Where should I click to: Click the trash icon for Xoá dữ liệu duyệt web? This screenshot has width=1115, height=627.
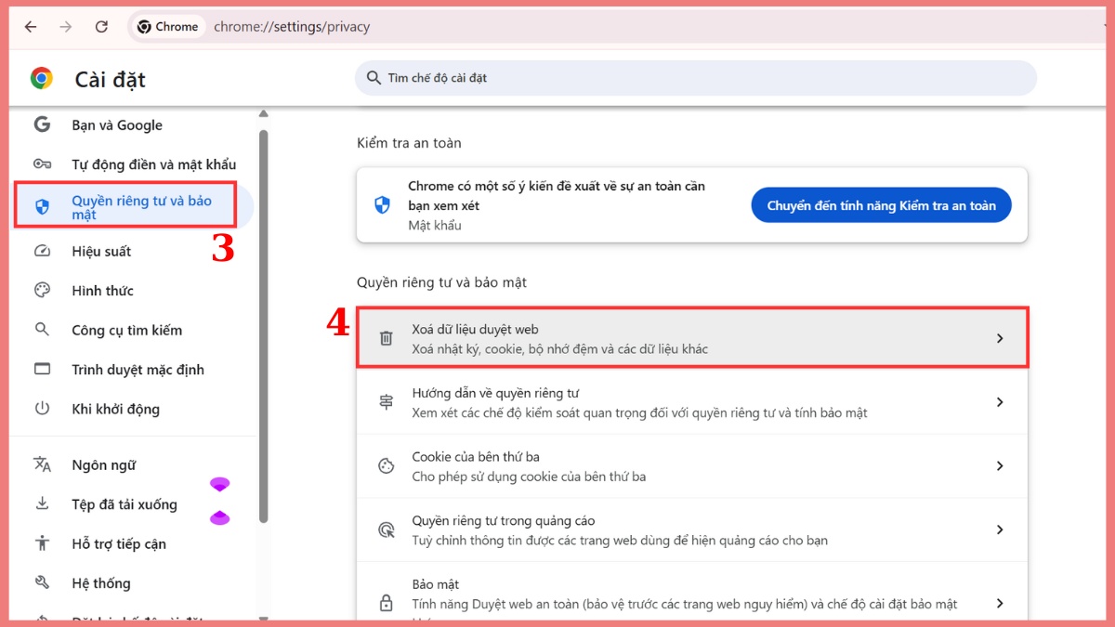point(387,339)
